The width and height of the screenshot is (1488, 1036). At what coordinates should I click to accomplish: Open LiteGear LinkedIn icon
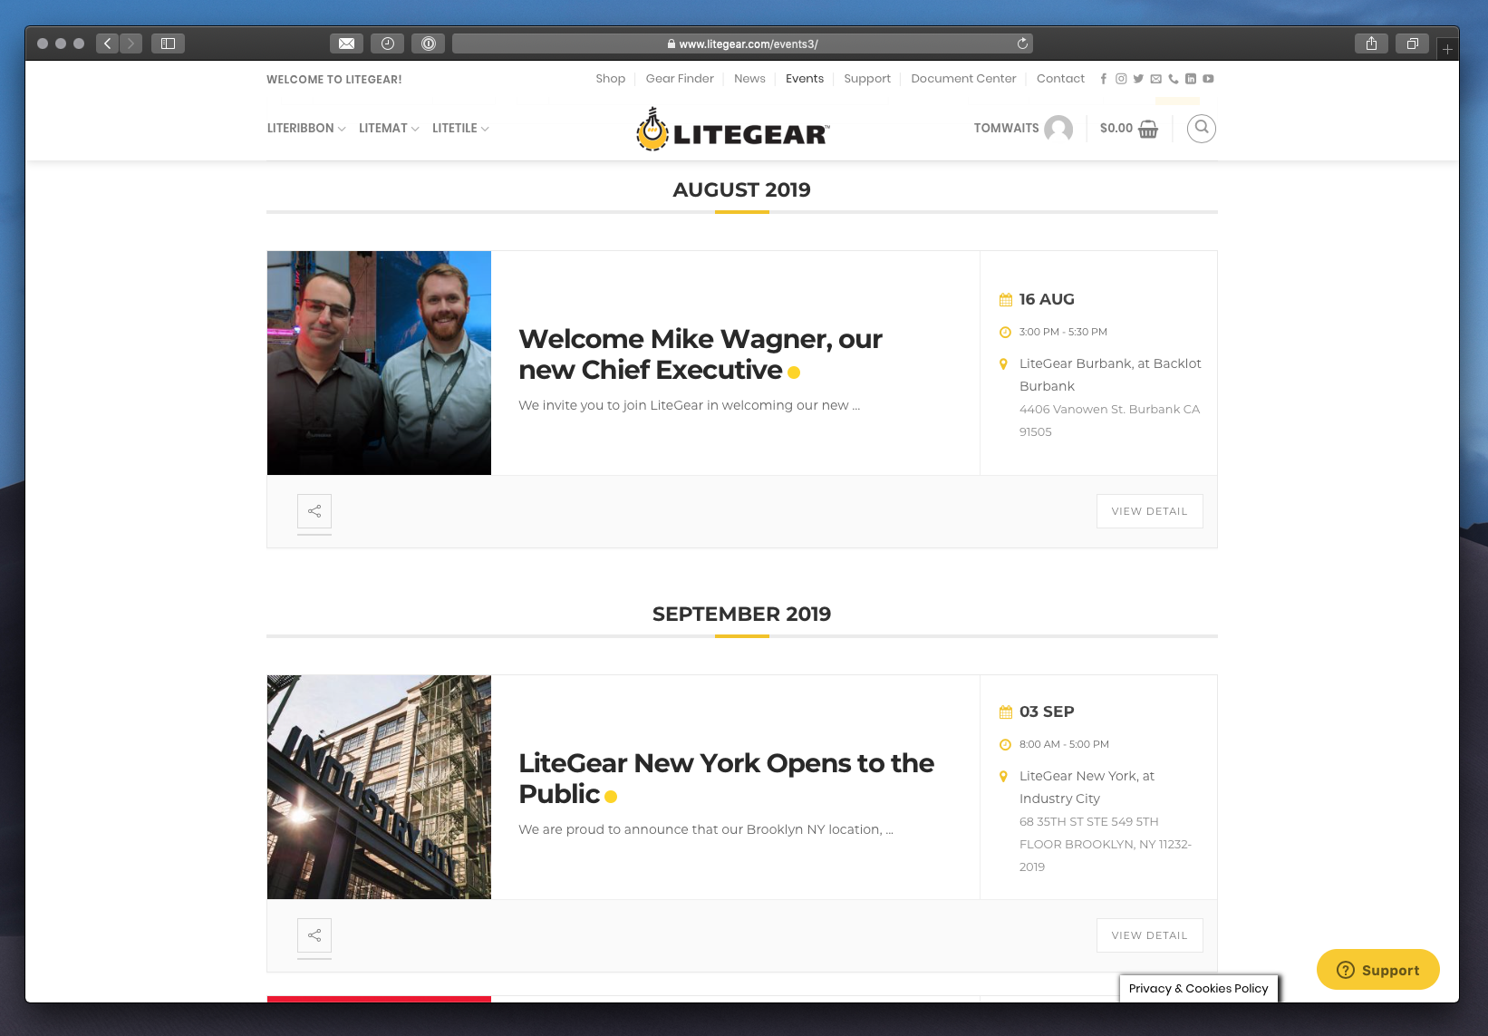tap(1191, 79)
